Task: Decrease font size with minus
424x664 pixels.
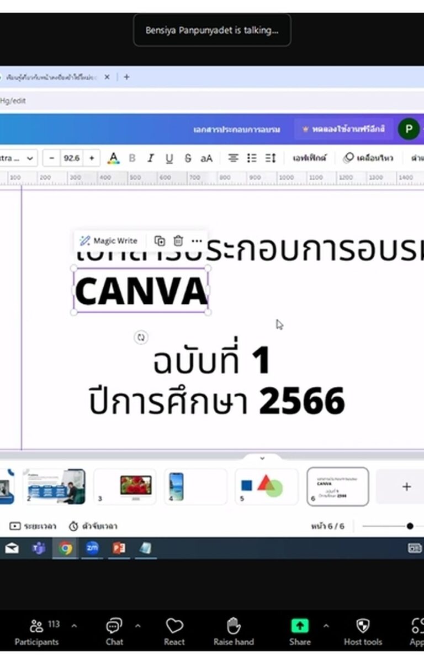Action: coord(52,158)
